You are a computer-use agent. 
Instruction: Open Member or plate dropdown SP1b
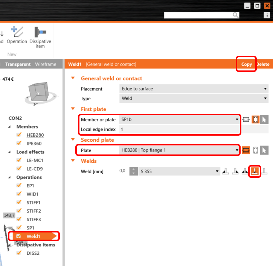(179, 119)
